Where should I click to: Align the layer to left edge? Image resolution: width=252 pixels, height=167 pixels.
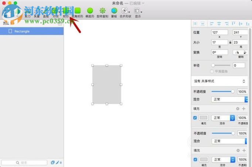tap(212, 24)
